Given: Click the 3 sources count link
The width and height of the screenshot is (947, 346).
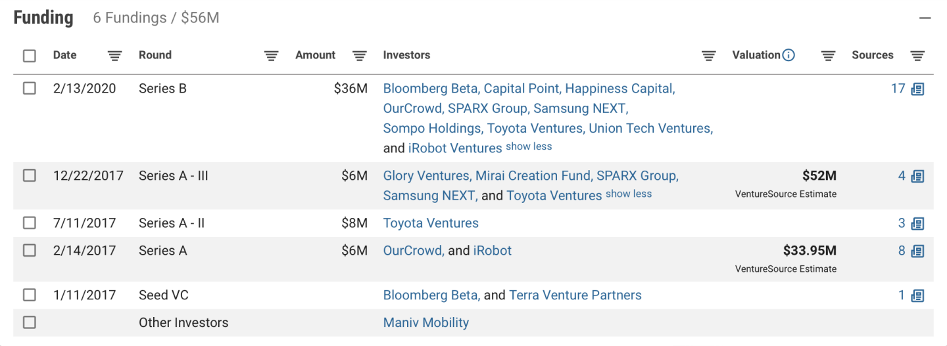Looking at the screenshot, I should tap(902, 223).
